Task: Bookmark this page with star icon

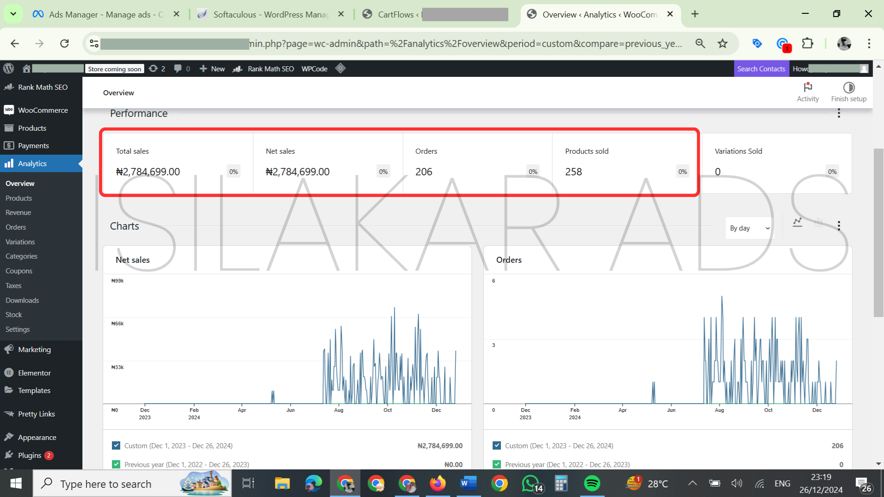Action: coord(722,43)
